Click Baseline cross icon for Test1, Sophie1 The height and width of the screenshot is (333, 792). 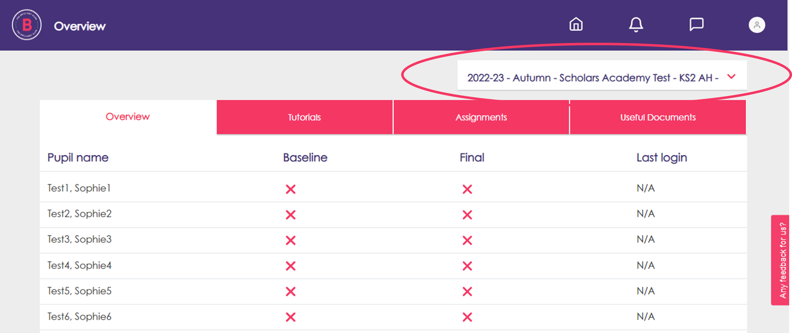[291, 189]
